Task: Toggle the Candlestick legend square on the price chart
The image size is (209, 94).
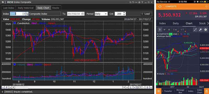Action: pos(15,23)
